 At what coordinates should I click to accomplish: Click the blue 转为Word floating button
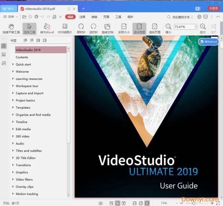pos(208,42)
